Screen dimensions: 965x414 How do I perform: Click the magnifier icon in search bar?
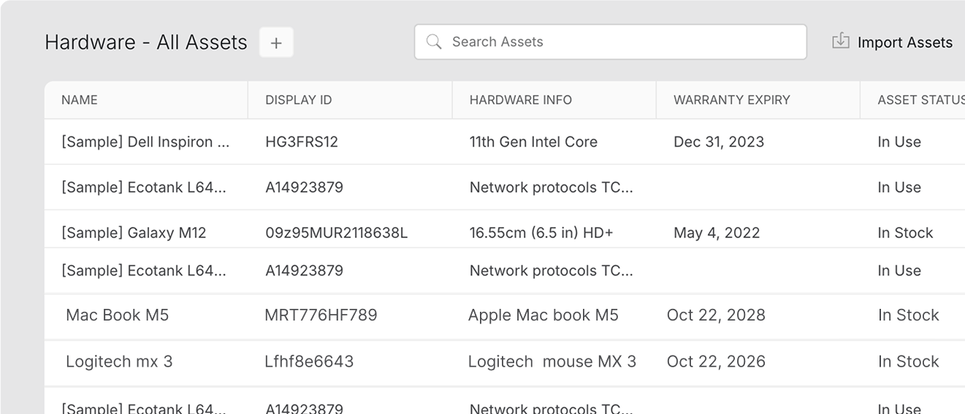434,42
